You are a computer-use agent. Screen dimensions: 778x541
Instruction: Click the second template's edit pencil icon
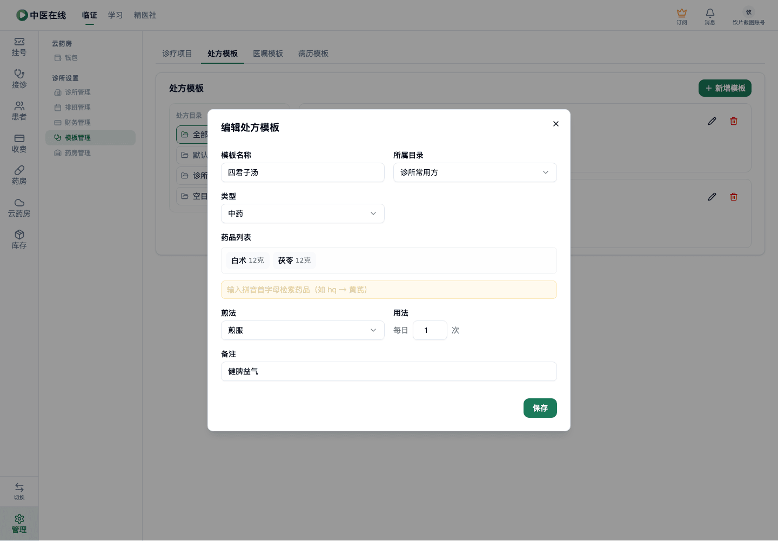click(x=712, y=197)
